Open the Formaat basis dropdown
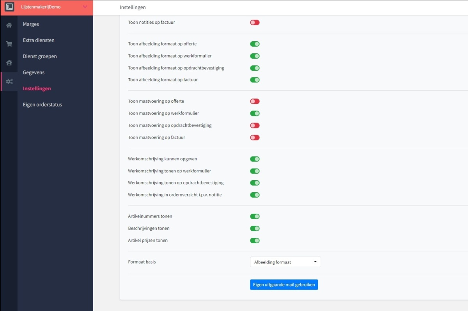The height and width of the screenshot is (311, 468). click(285, 262)
